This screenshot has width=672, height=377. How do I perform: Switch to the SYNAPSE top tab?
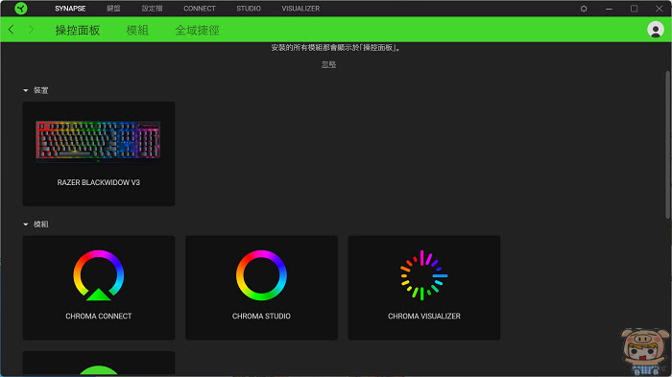70,9
